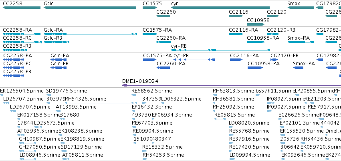Click the Smox-RA transcript glyph
Viewport: 341px width, 161px height.
pyautogui.click(x=301, y=42)
